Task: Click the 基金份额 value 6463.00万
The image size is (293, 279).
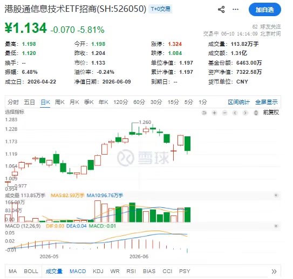Action: point(249,62)
